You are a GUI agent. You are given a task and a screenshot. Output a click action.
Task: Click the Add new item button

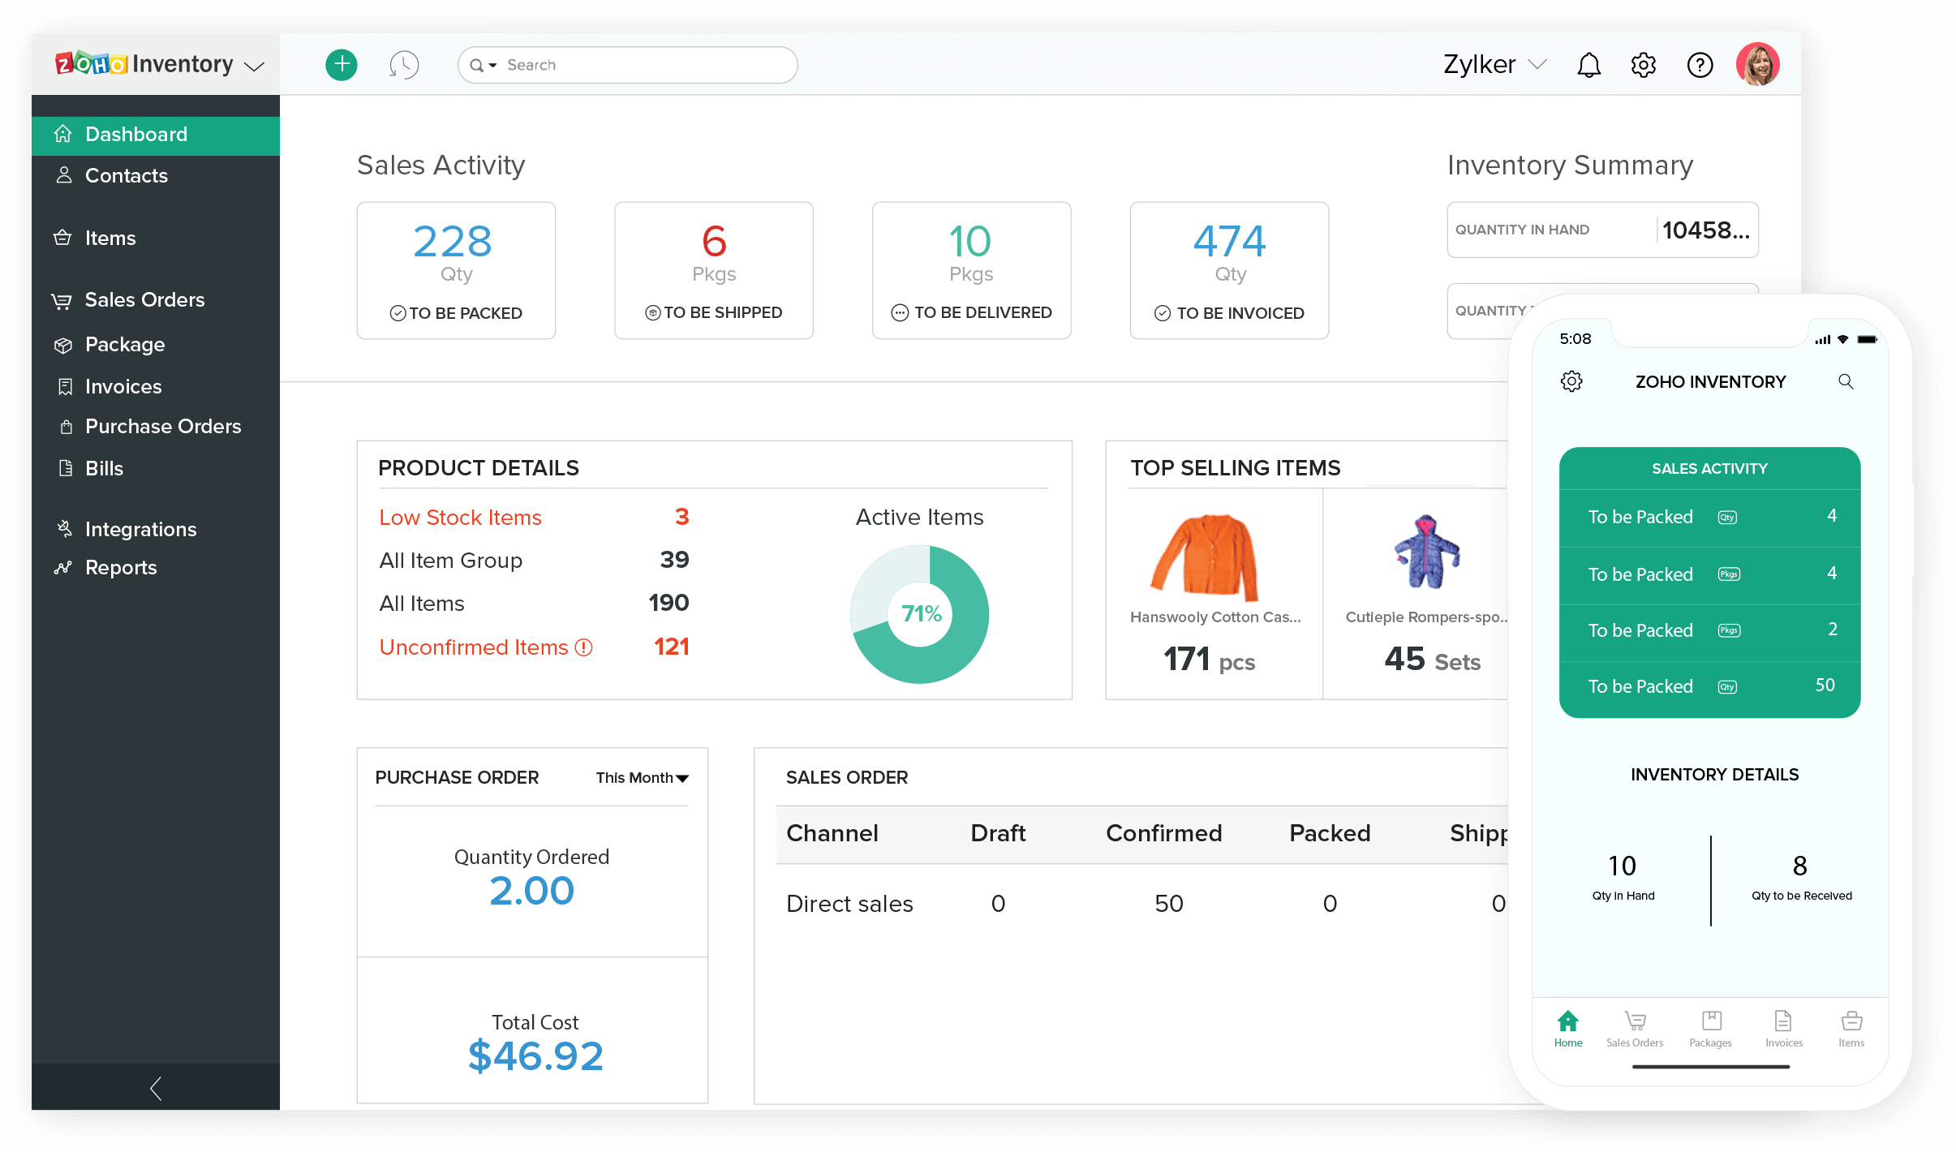(x=342, y=64)
